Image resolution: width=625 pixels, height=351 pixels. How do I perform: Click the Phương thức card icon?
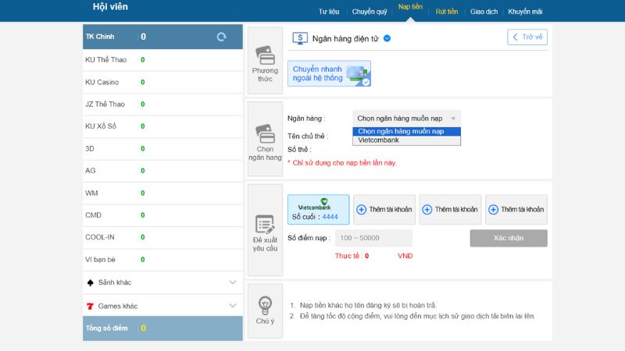tap(265, 55)
